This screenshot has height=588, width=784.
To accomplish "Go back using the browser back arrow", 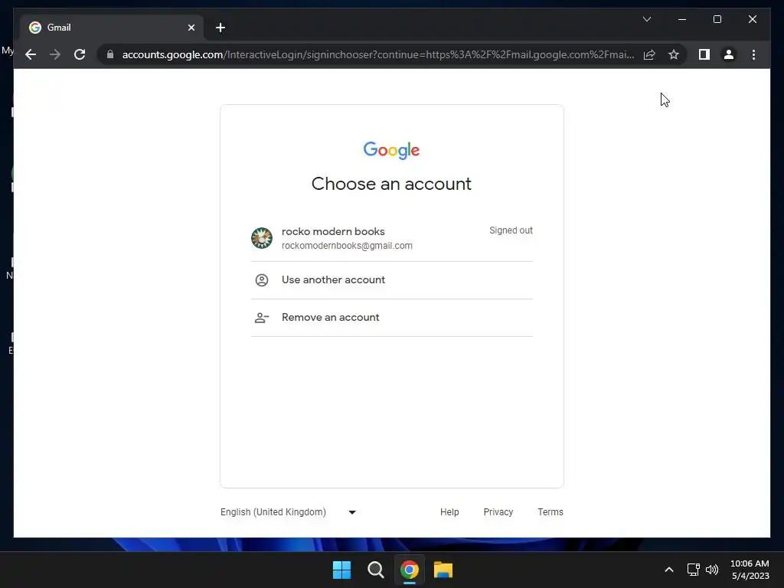I will pos(31,54).
